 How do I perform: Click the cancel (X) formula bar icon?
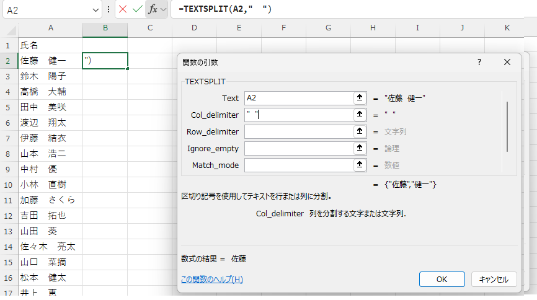point(123,10)
